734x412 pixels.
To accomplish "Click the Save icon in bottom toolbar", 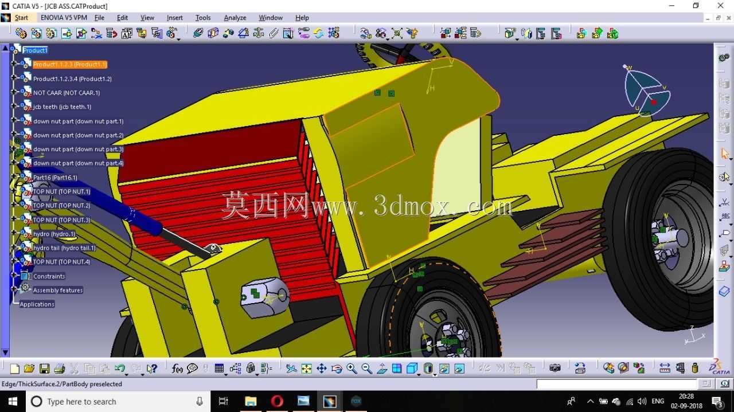I will (x=44, y=368).
